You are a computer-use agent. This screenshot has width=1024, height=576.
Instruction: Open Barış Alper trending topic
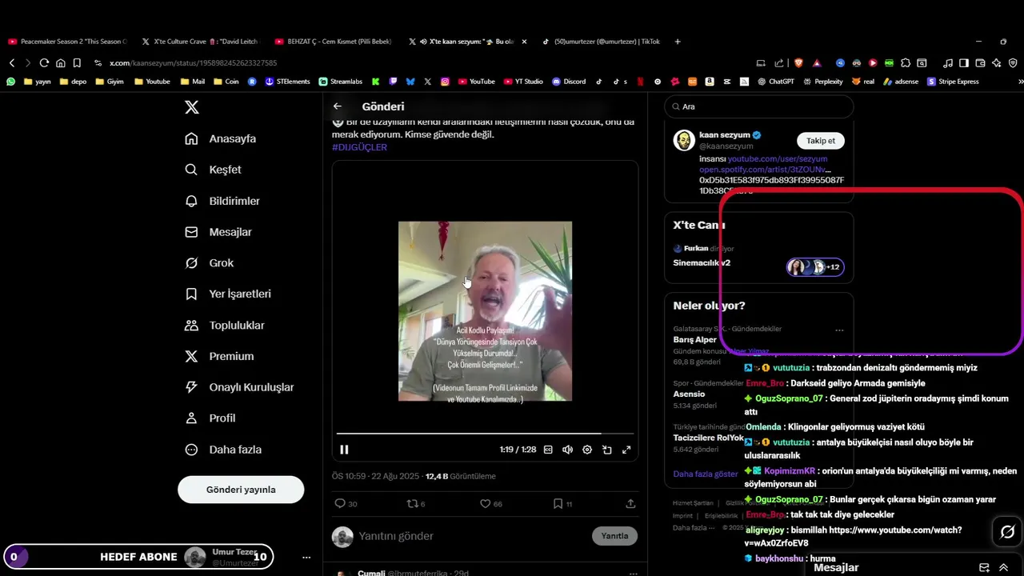[694, 339]
